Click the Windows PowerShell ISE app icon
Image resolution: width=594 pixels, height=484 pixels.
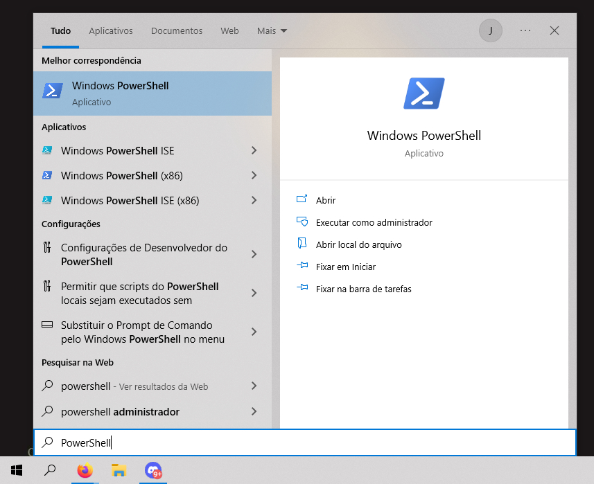(47, 150)
